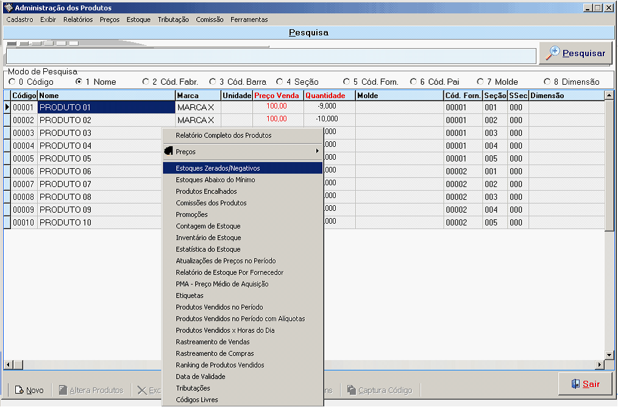Select the row indicator arrow for PRODUTO 01
Image resolution: width=618 pixels, height=407 pixels.
[x=7, y=107]
